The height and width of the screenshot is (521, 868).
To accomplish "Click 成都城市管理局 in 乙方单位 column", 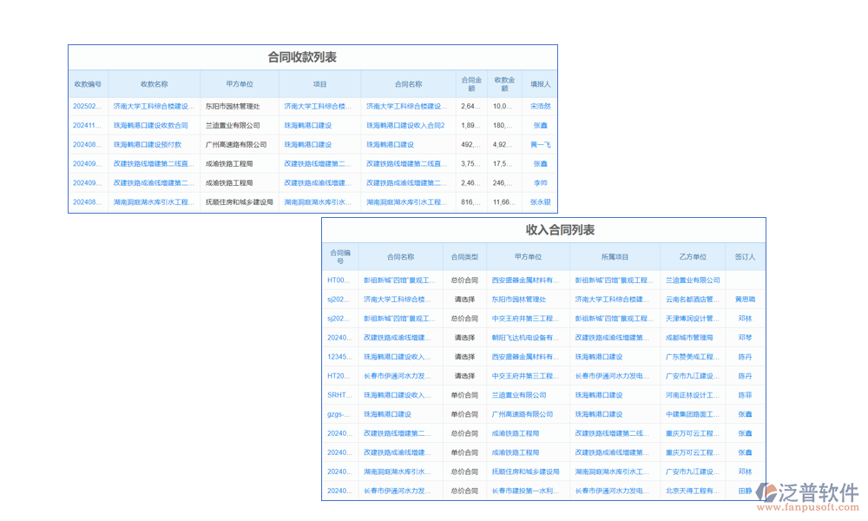I will click(689, 337).
